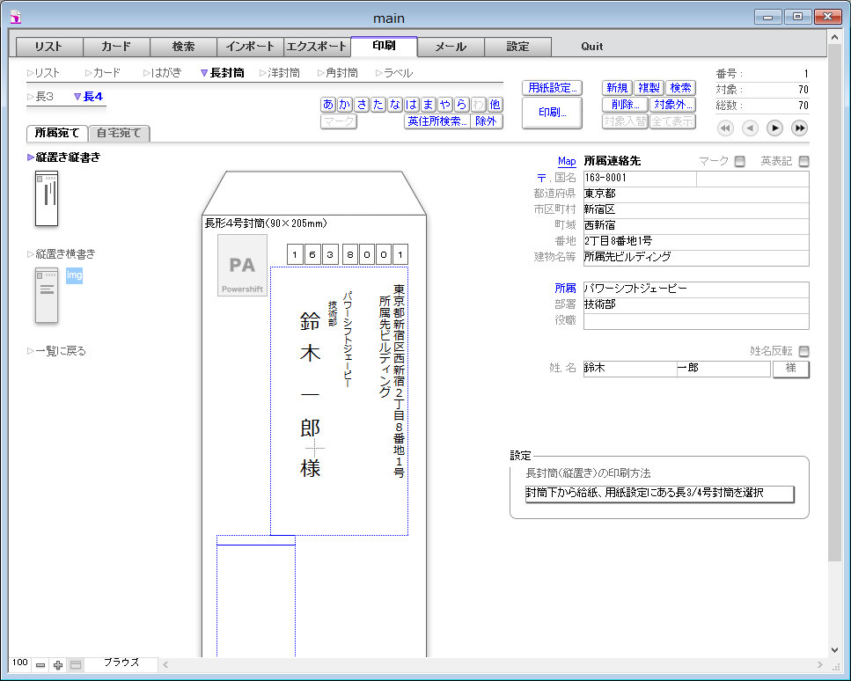Click the PA Powershift logo image
The image size is (851, 681).
pyautogui.click(x=242, y=265)
